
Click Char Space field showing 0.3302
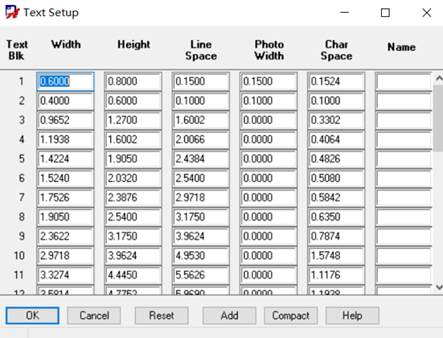336,120
